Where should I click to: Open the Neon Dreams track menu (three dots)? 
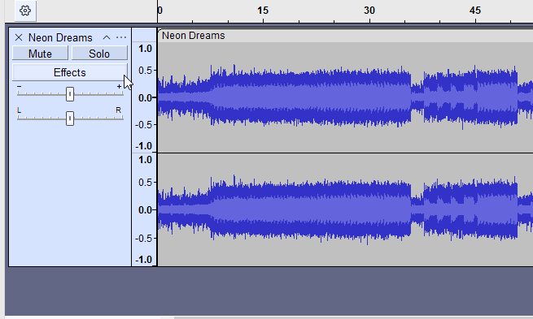point(121,37)
